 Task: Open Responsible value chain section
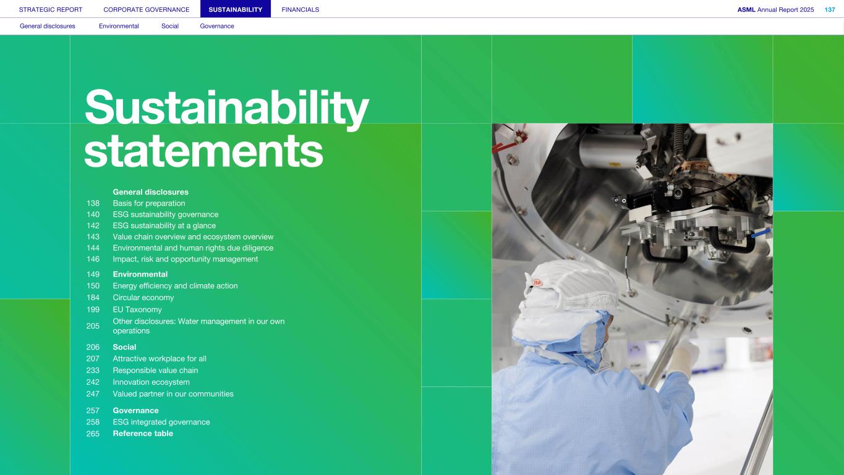pos(155,371)
